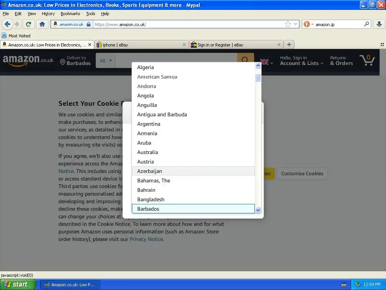This screenshot has height=290, width=386.
Task: Click the list scrollbar down arrow
Action: 258,210
